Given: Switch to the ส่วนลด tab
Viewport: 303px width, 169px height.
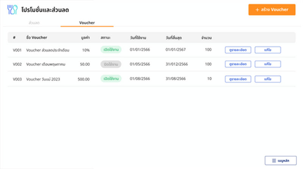Looking at the screenshot, I should tap(34, 23).
